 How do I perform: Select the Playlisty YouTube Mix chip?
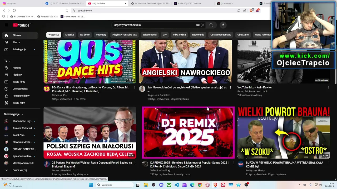pyautogui.click(x=125, y=35)
